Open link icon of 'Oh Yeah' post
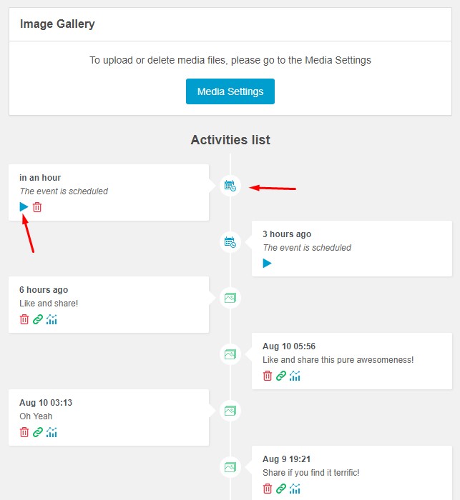Image resolution: width=460 pixels, height=500 pixels. pos(38,432)
